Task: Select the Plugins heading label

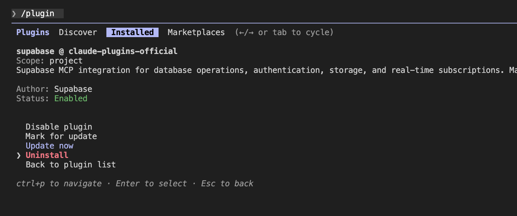Action: (33, 32)
